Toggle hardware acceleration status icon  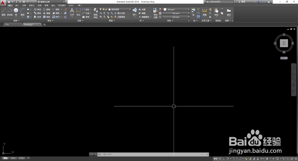click(x=288, y=159)
